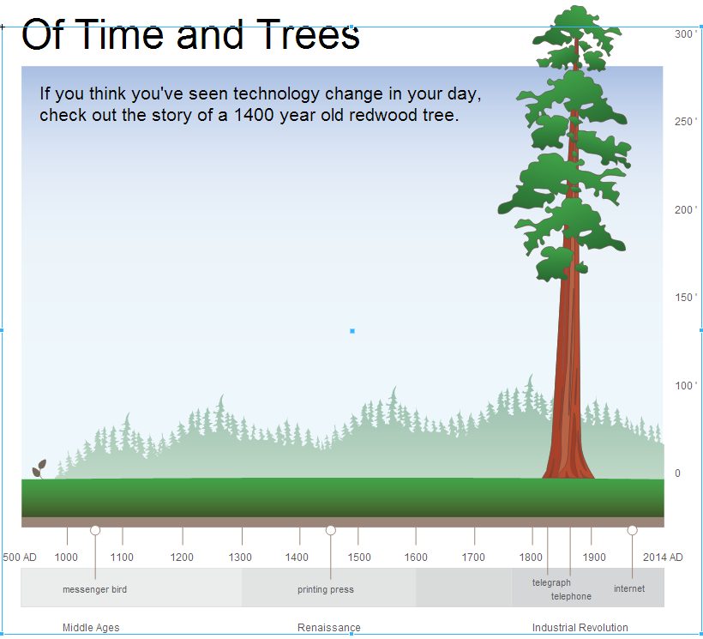Screen dimensions: 703x639
Task: Click the telegraph label on the timeline
Action: point(551,582)
